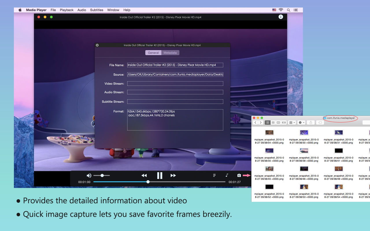Select snapshot thumbnail 09/38/53
Viewport: 370px width, 231px height.
pos(304,187)
